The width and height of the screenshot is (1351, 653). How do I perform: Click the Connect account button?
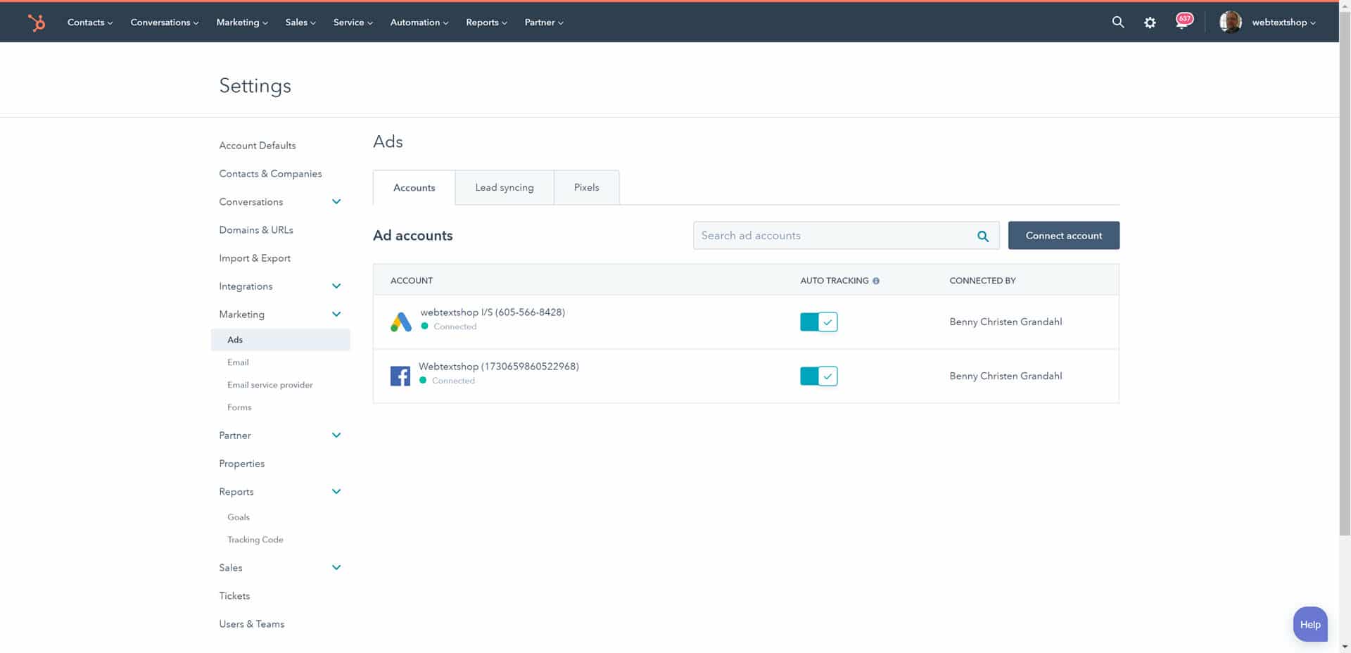coord(1063,236)
